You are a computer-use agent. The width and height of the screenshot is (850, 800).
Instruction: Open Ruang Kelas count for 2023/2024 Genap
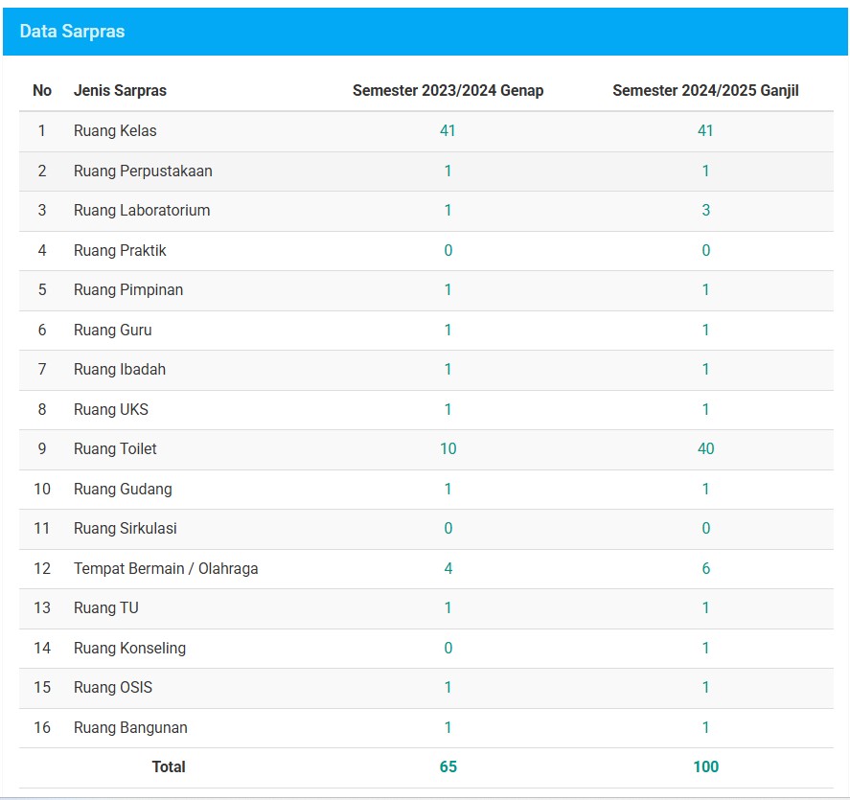coord(448,131)
